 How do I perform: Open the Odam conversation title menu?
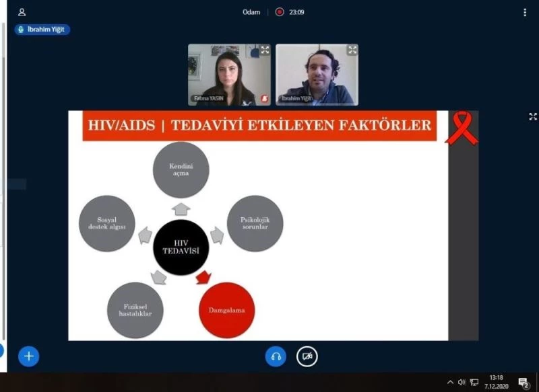[x=250, y=11]
